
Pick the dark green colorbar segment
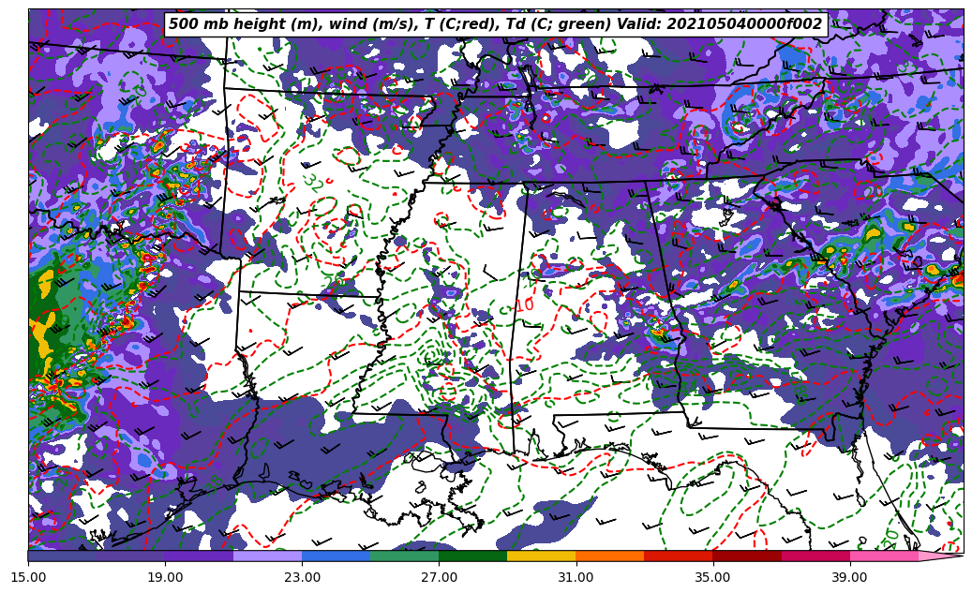tap(472, 556)
